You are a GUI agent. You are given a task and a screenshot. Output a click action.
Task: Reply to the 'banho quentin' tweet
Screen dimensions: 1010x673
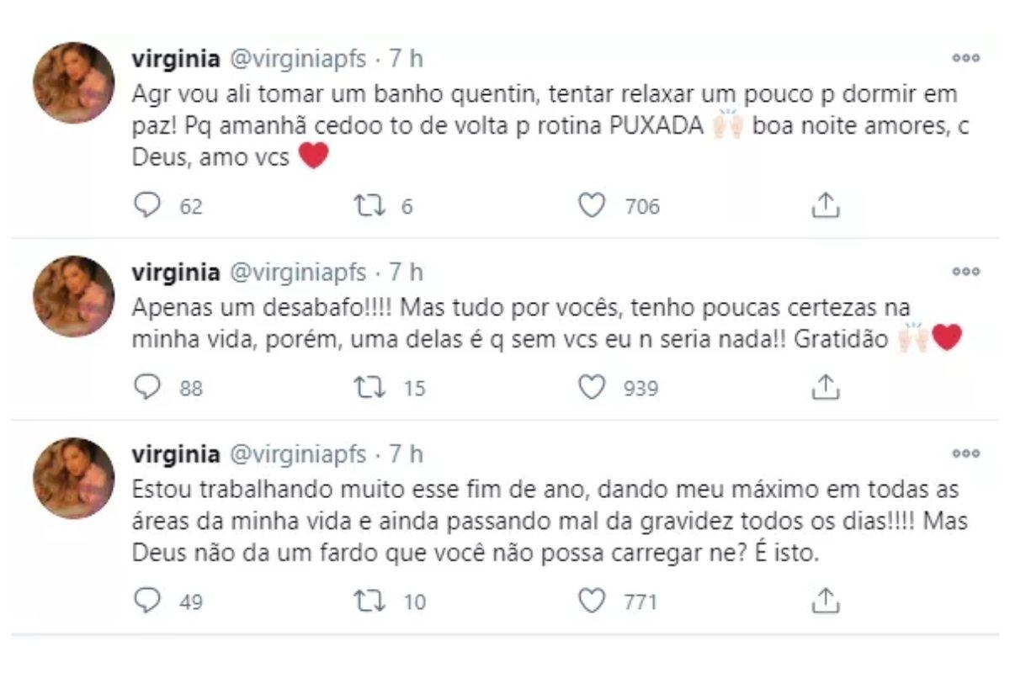click(x=147, y=206)
